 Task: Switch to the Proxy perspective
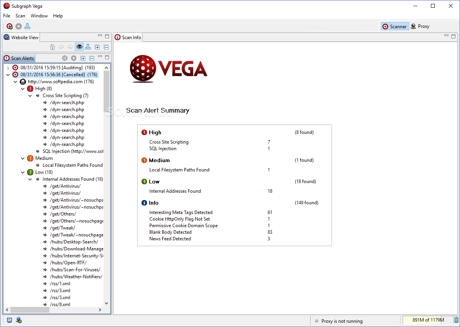tap(420, 26)
